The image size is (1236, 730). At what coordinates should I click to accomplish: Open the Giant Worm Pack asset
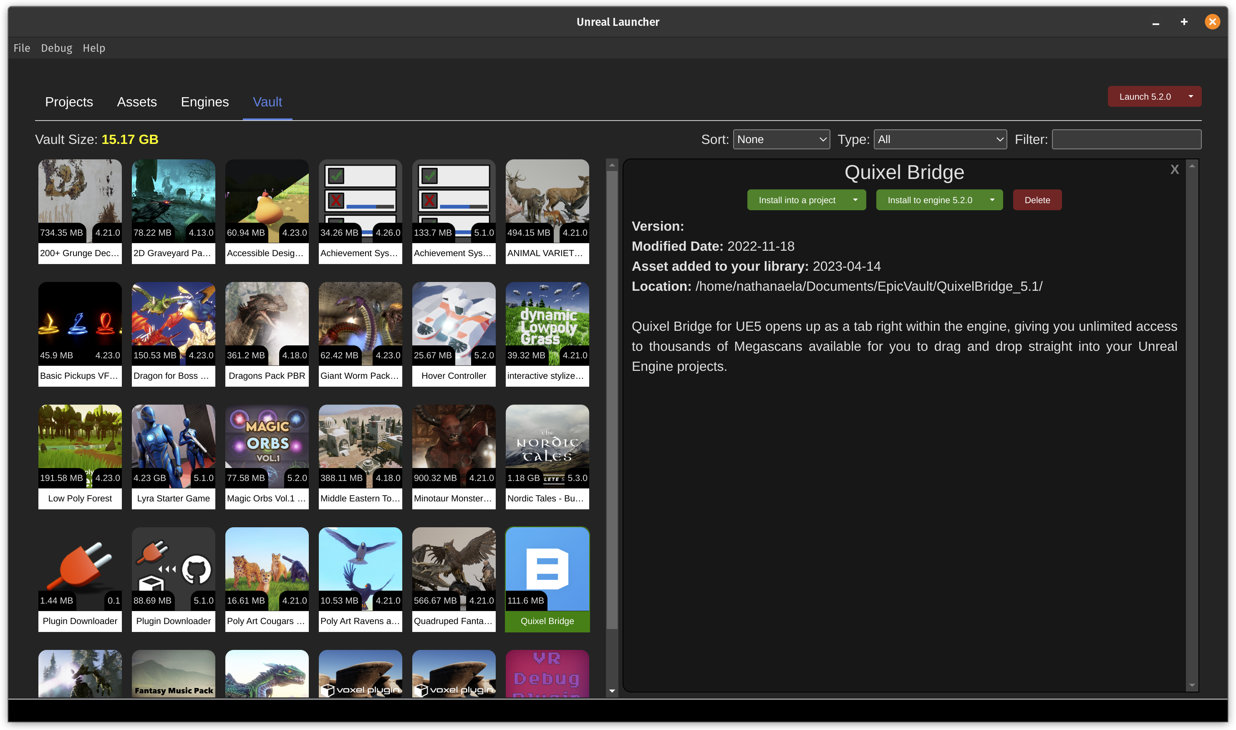[x=360, y=334]
